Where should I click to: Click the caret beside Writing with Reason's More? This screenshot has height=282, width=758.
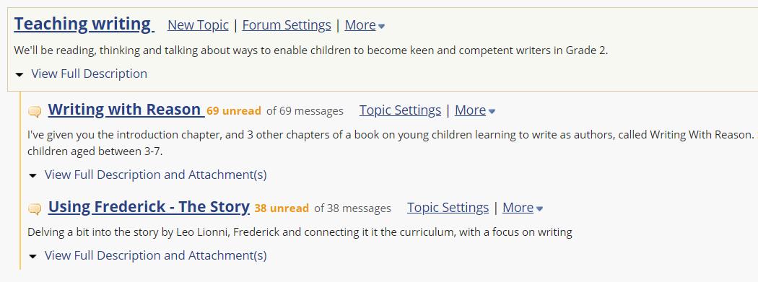point(492,112)
